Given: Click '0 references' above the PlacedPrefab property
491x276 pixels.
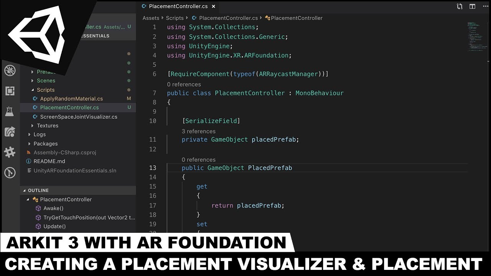Looking at the screenshot, I should [198, 160].
